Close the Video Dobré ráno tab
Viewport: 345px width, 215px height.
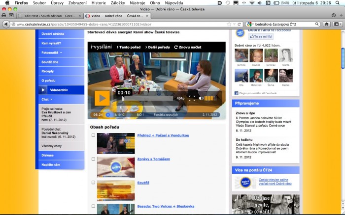147,16
